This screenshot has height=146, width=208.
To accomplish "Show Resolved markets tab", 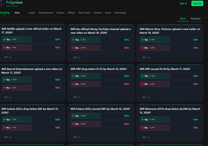I will [196, 19].
